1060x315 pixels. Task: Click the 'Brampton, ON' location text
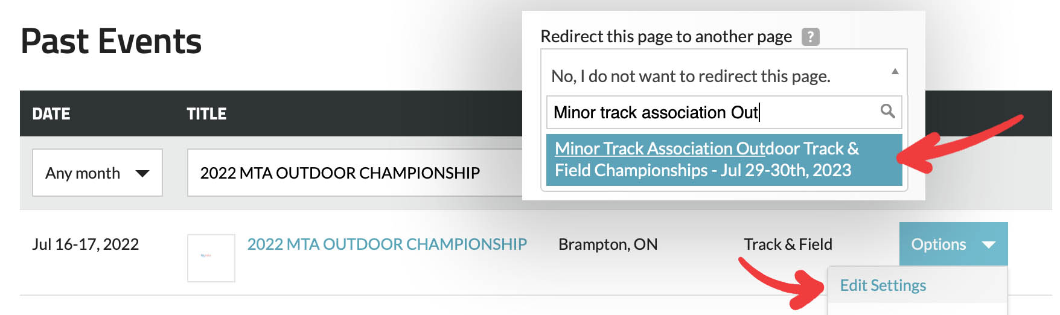(x=607, y=244)
